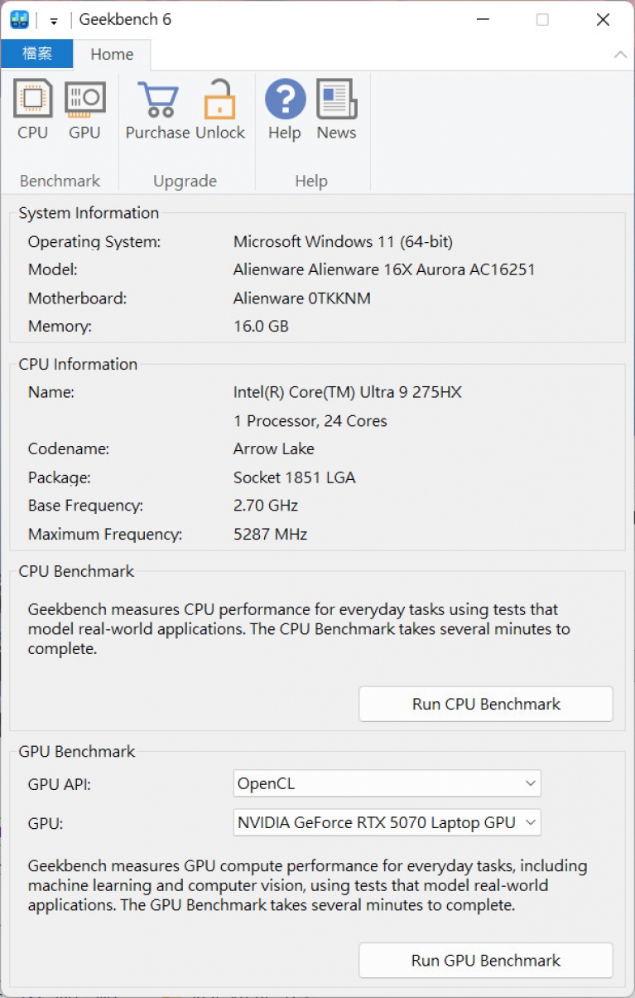Collapse the ribbon using the chevron
This screenshot has height=998, width=635.
[619, 55]
